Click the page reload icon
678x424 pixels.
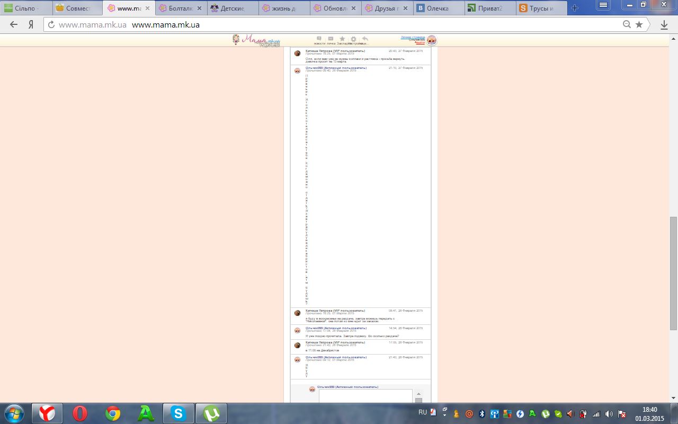coord(51,24)
